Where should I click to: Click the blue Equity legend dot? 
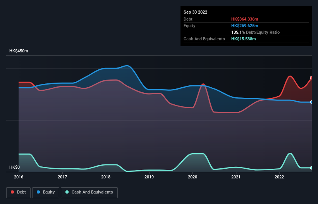(x=38, y=192)
